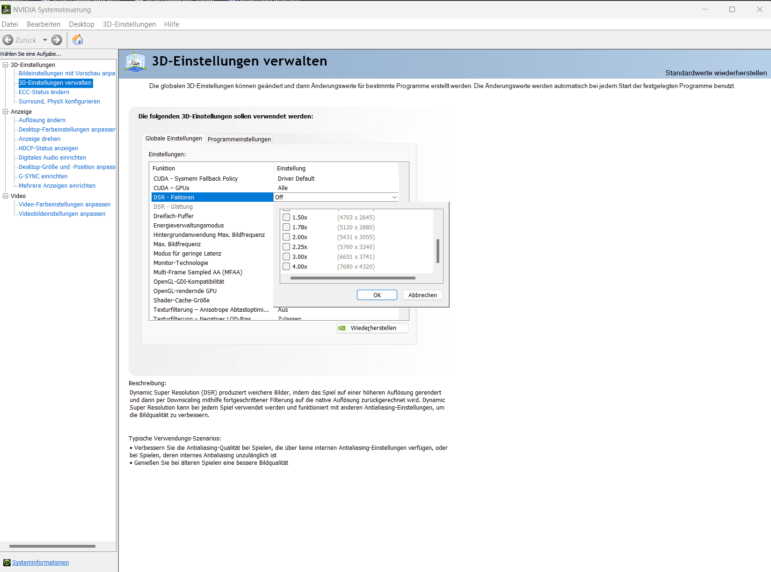Enable the 1.50x DSR factor checkbox
771x572 pixels.
pos(286,217)
